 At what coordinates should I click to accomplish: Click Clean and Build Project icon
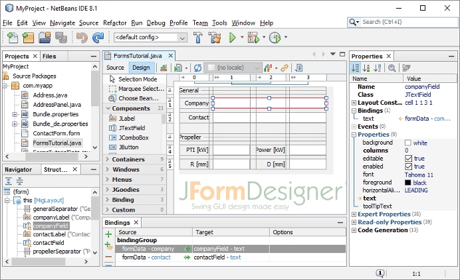tap(214, 38)
